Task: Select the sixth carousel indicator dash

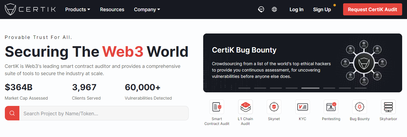Action: coord(329,88)
